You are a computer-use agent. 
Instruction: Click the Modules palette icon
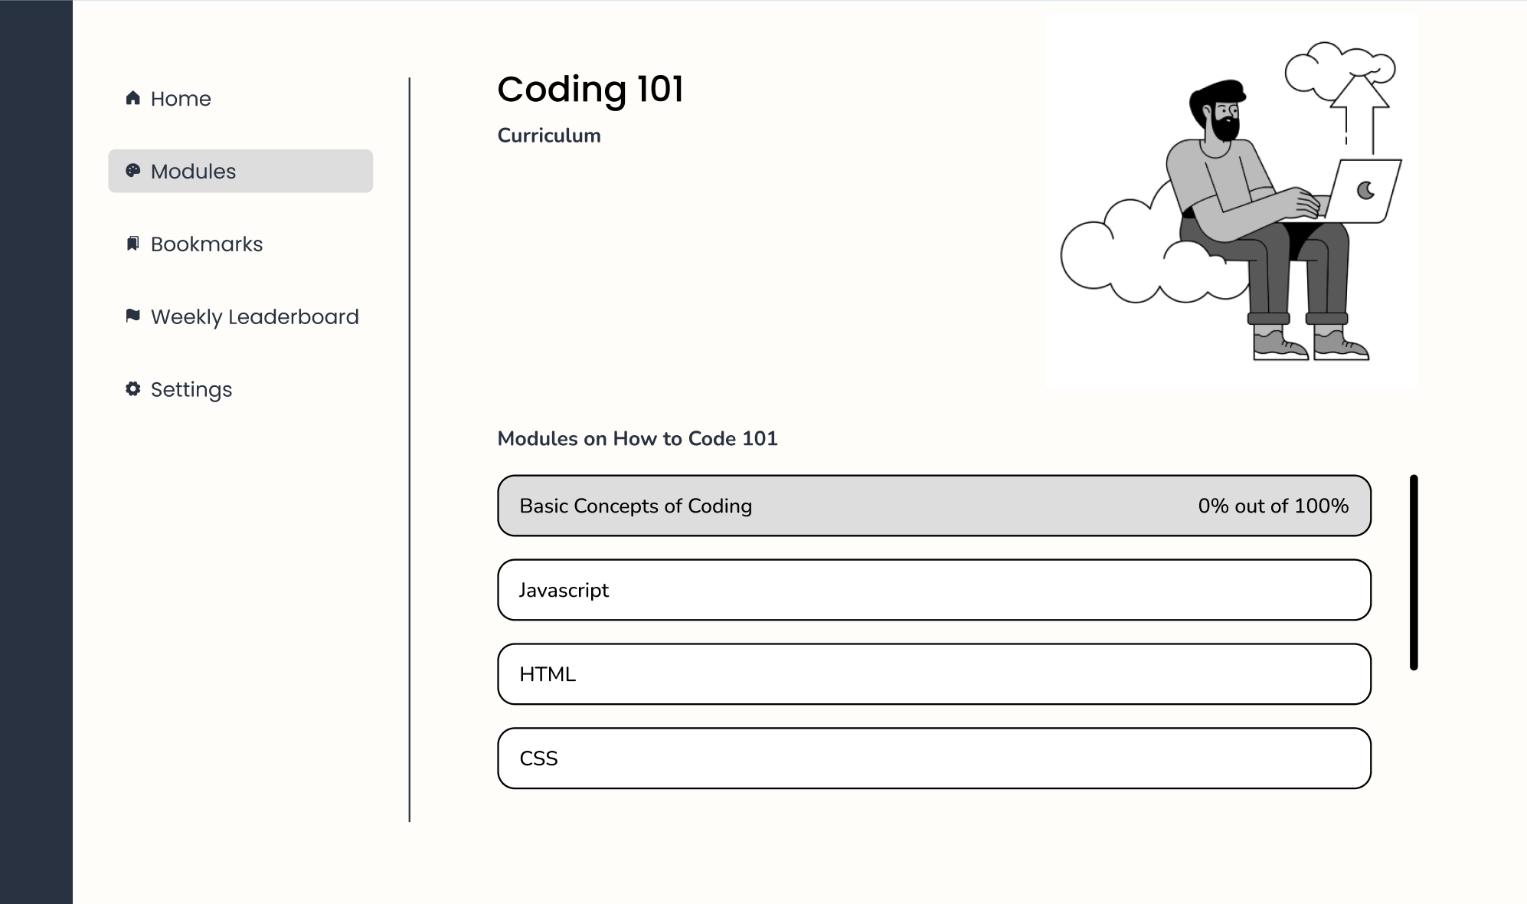(x=133, y=171)
